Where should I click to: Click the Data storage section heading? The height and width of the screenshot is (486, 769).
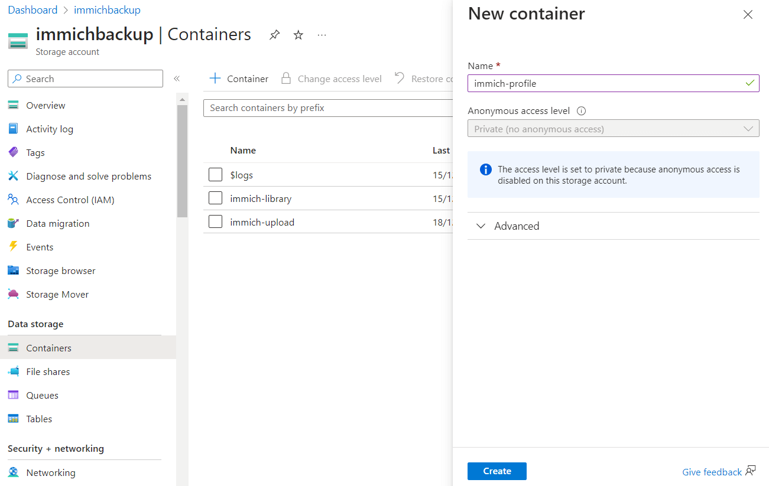[x=35, y=324]
